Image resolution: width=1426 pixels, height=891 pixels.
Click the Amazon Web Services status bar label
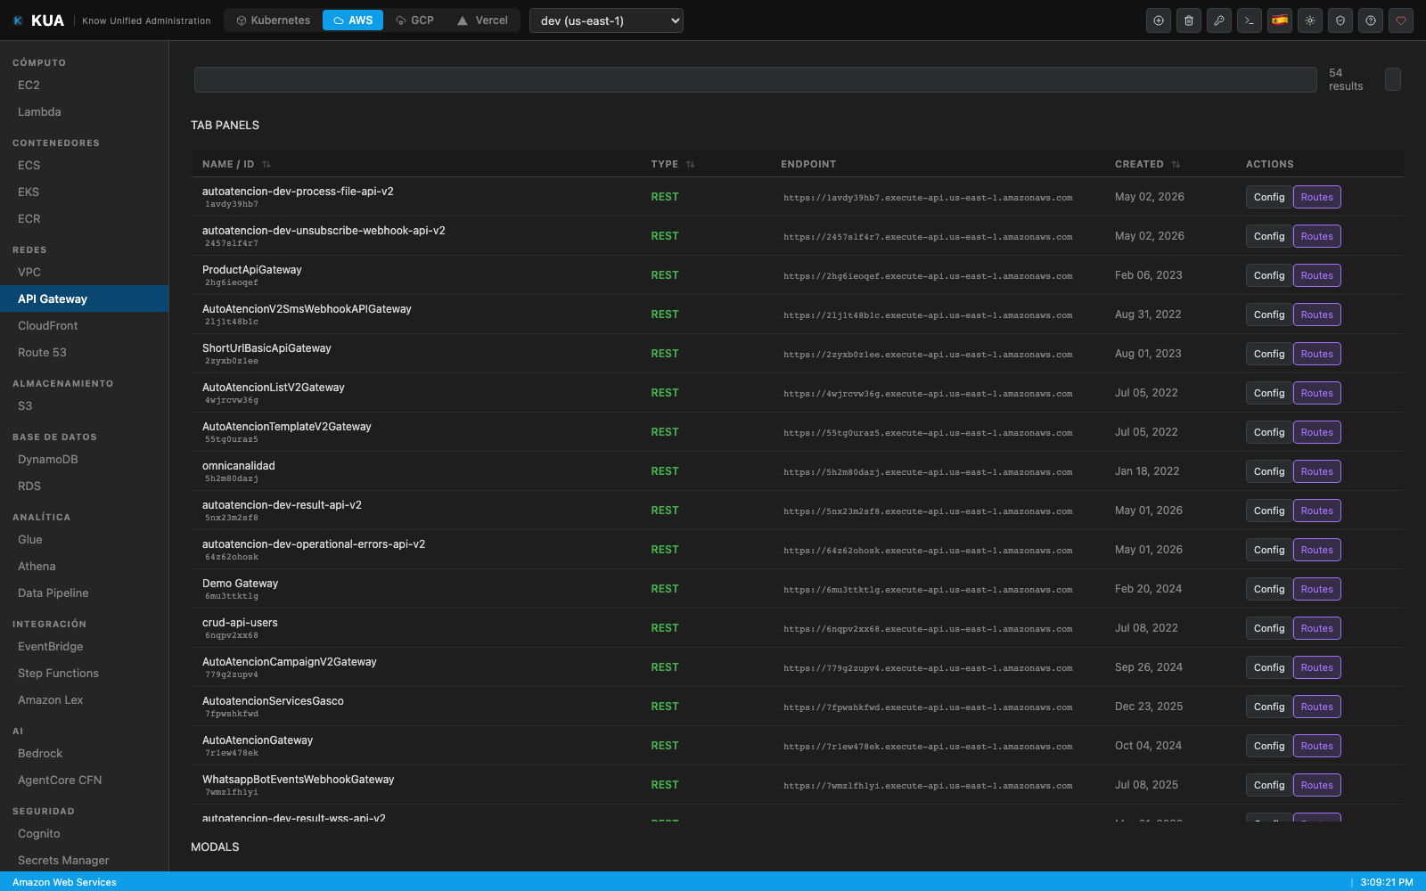click(64, 882)
